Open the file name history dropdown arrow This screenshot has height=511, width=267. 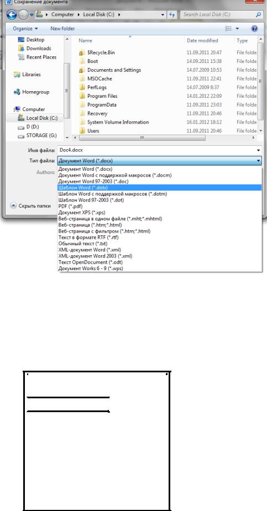tap(259, 151)
